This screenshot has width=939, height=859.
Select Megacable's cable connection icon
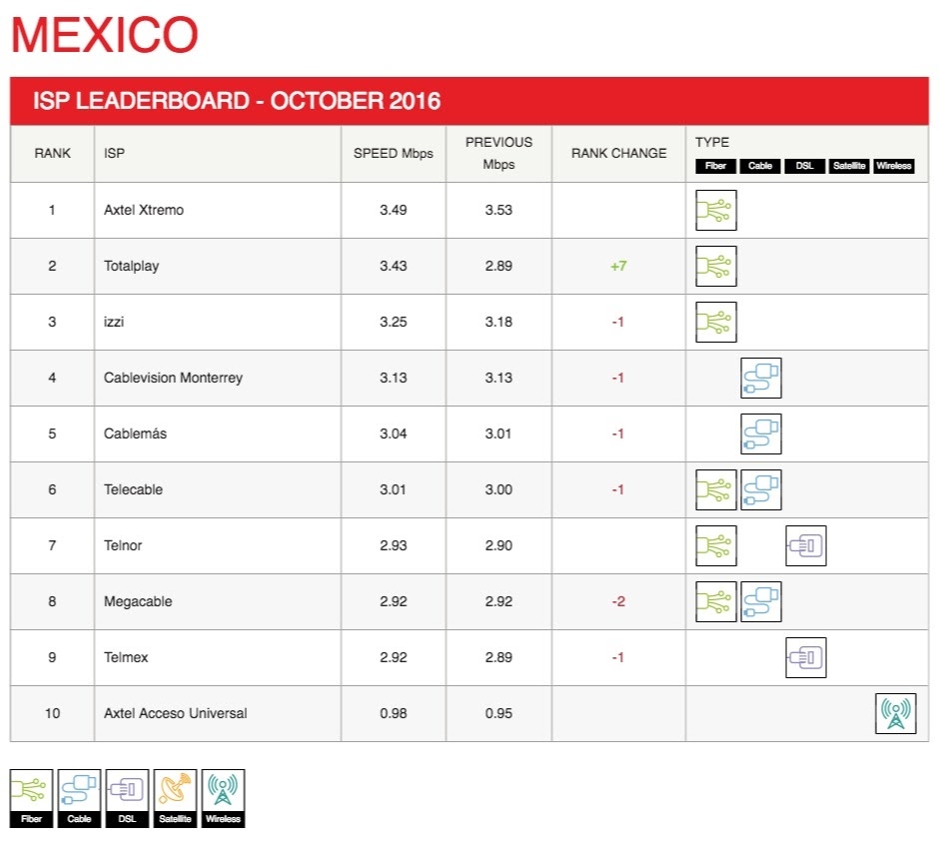(761, 601)
